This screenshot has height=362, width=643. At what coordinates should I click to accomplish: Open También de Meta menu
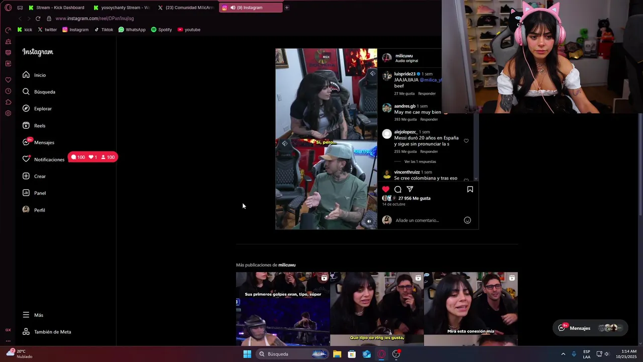[47, 332]
